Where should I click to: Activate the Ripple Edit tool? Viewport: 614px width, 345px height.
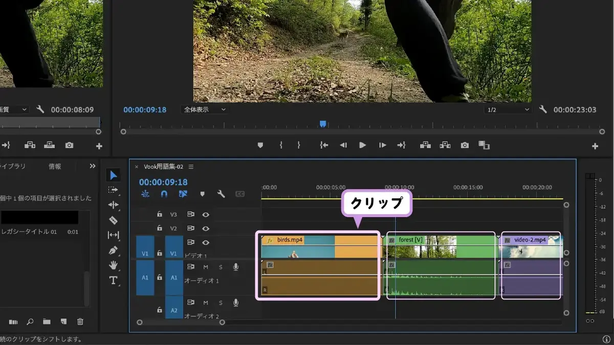point(113,205)
